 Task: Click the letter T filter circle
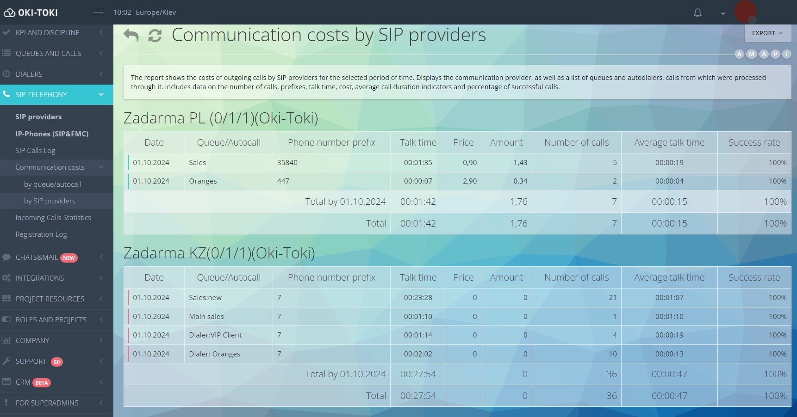(786, 54)
